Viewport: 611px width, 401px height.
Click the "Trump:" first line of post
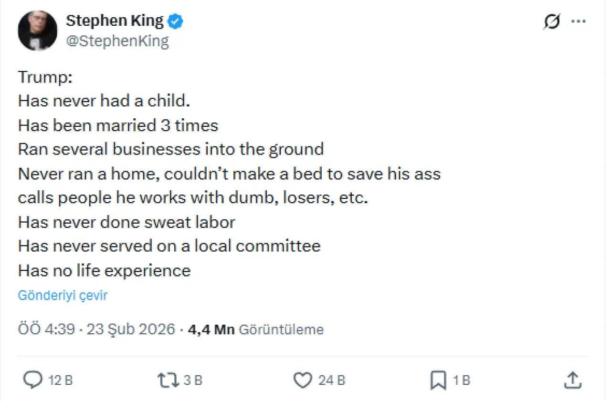click(x=45, y=77)
